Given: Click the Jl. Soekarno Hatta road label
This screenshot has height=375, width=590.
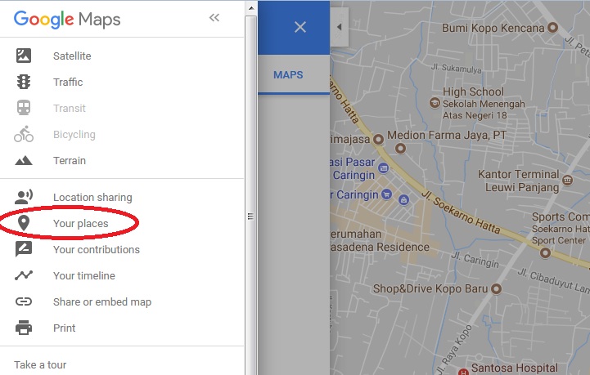Looking at the screenshot, I should tap(461, 212).
